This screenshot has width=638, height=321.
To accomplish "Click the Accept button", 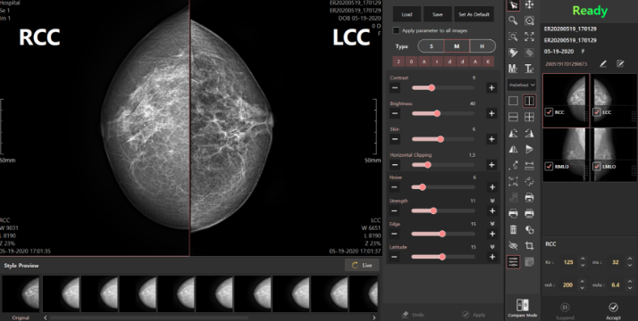I will 613,310.
